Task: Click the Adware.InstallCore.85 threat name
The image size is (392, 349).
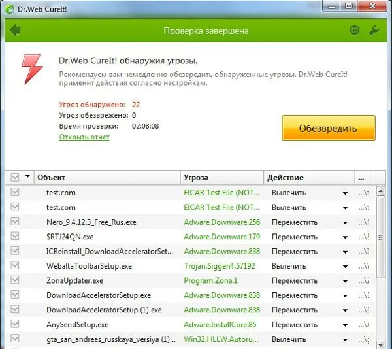Action: (220, 325)
